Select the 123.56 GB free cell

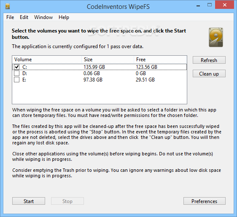point(146,67)
